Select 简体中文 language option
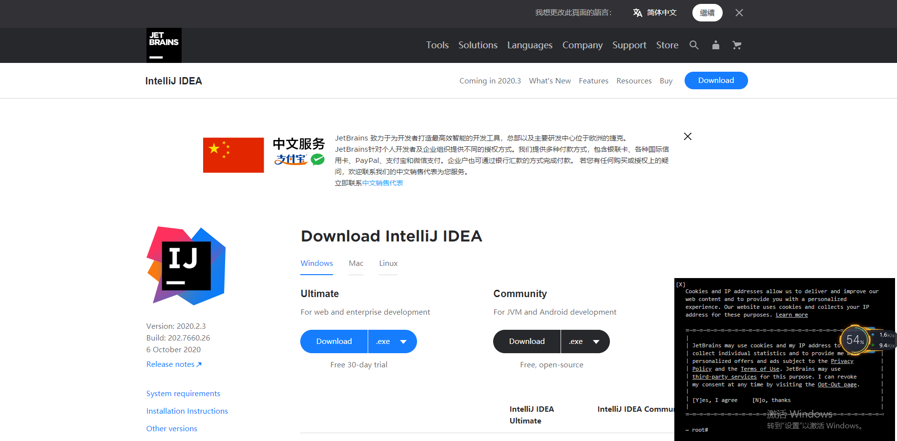 [662, 13]
